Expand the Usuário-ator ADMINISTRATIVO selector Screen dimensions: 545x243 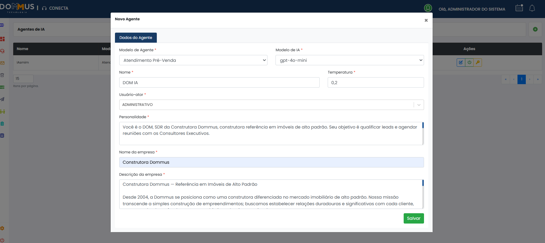(271, 105)
